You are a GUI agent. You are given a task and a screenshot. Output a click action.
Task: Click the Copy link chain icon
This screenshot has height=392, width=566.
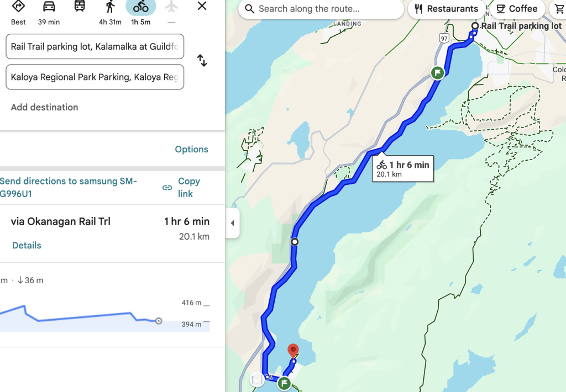click(x=167, y=188)
